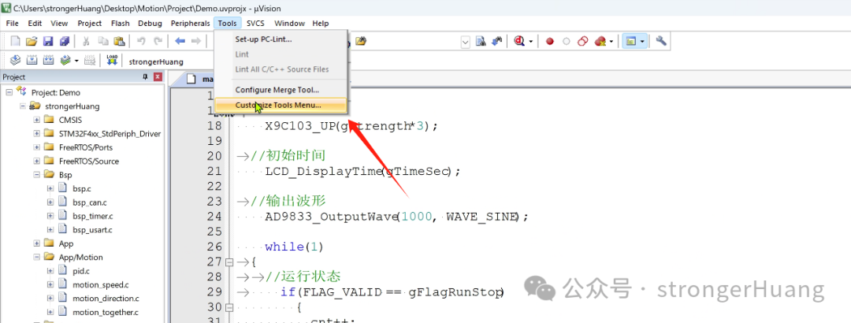The height and width of the screenshot is (323, 851).
Task: Expand the STM32F4xx_StdPeriph_Driver group
Action: pyautogui.click(x=36, y=133)
